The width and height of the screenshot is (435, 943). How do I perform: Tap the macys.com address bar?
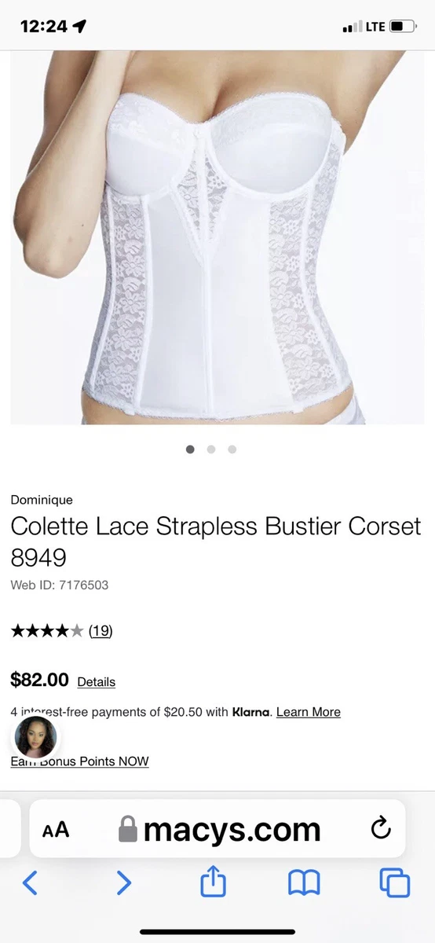pos(217,828)
